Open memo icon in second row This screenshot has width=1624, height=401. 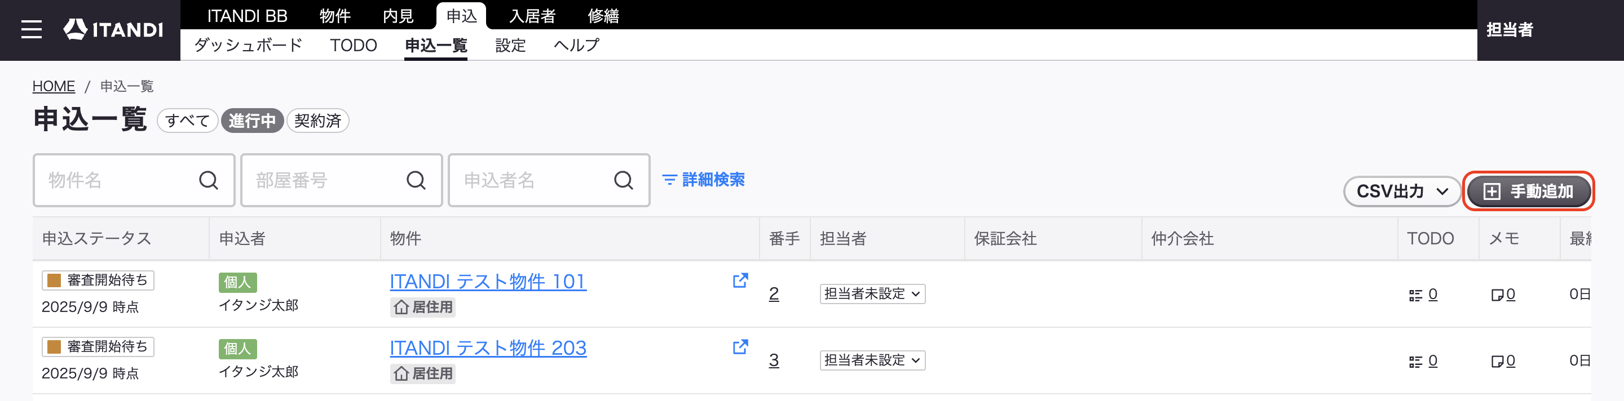(x=1497, y=362)
